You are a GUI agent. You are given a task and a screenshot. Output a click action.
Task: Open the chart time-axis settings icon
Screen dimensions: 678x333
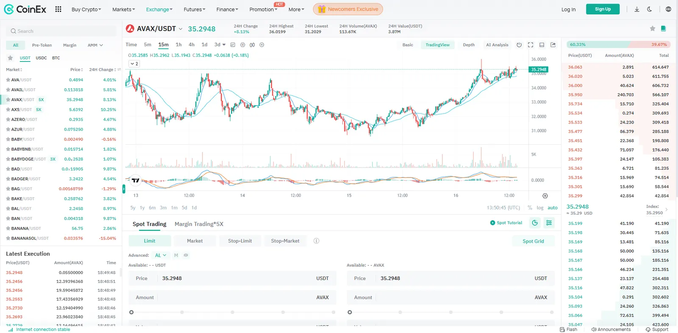click(545, 196)
